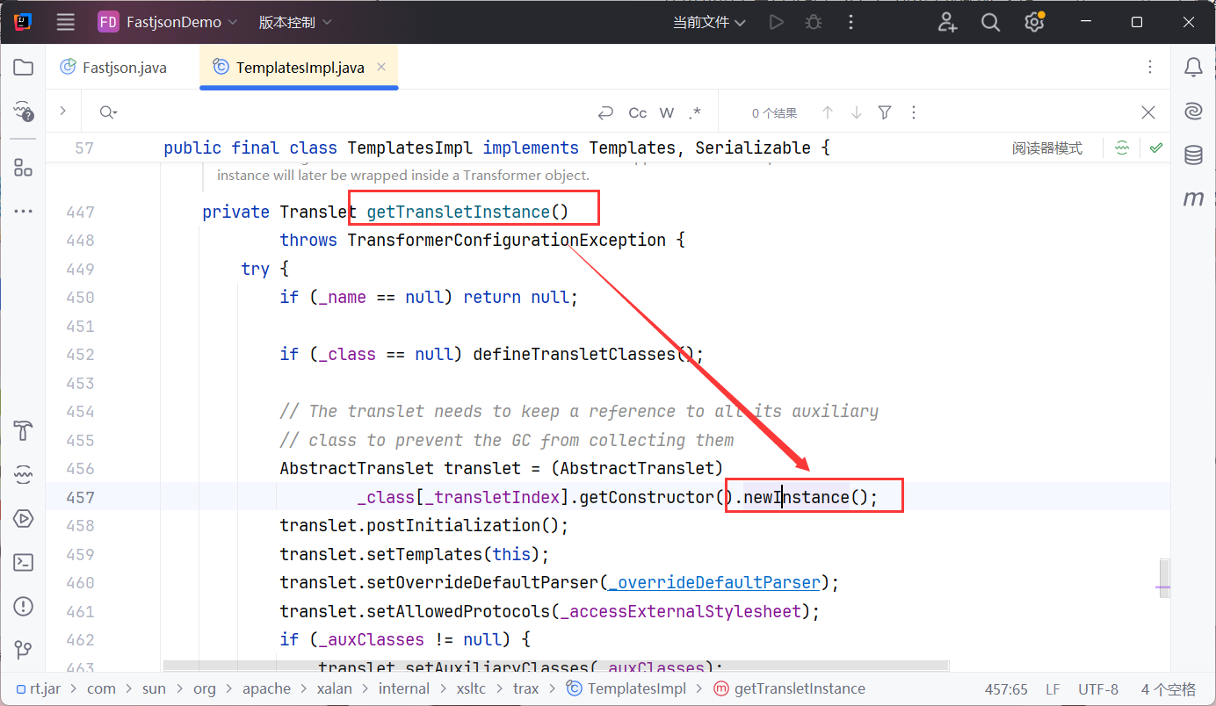
Task: Click the 阅读器模式 reader mode button
Action: [x=1046, y=148]
